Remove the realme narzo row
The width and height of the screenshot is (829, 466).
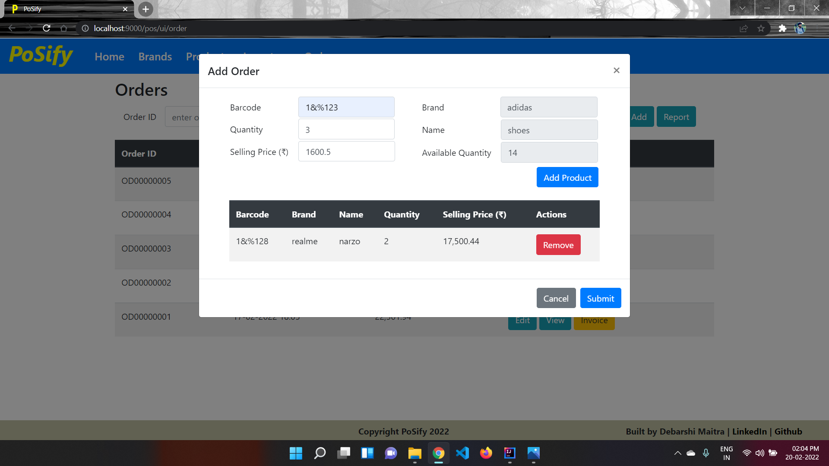click(x=558, y=245)
